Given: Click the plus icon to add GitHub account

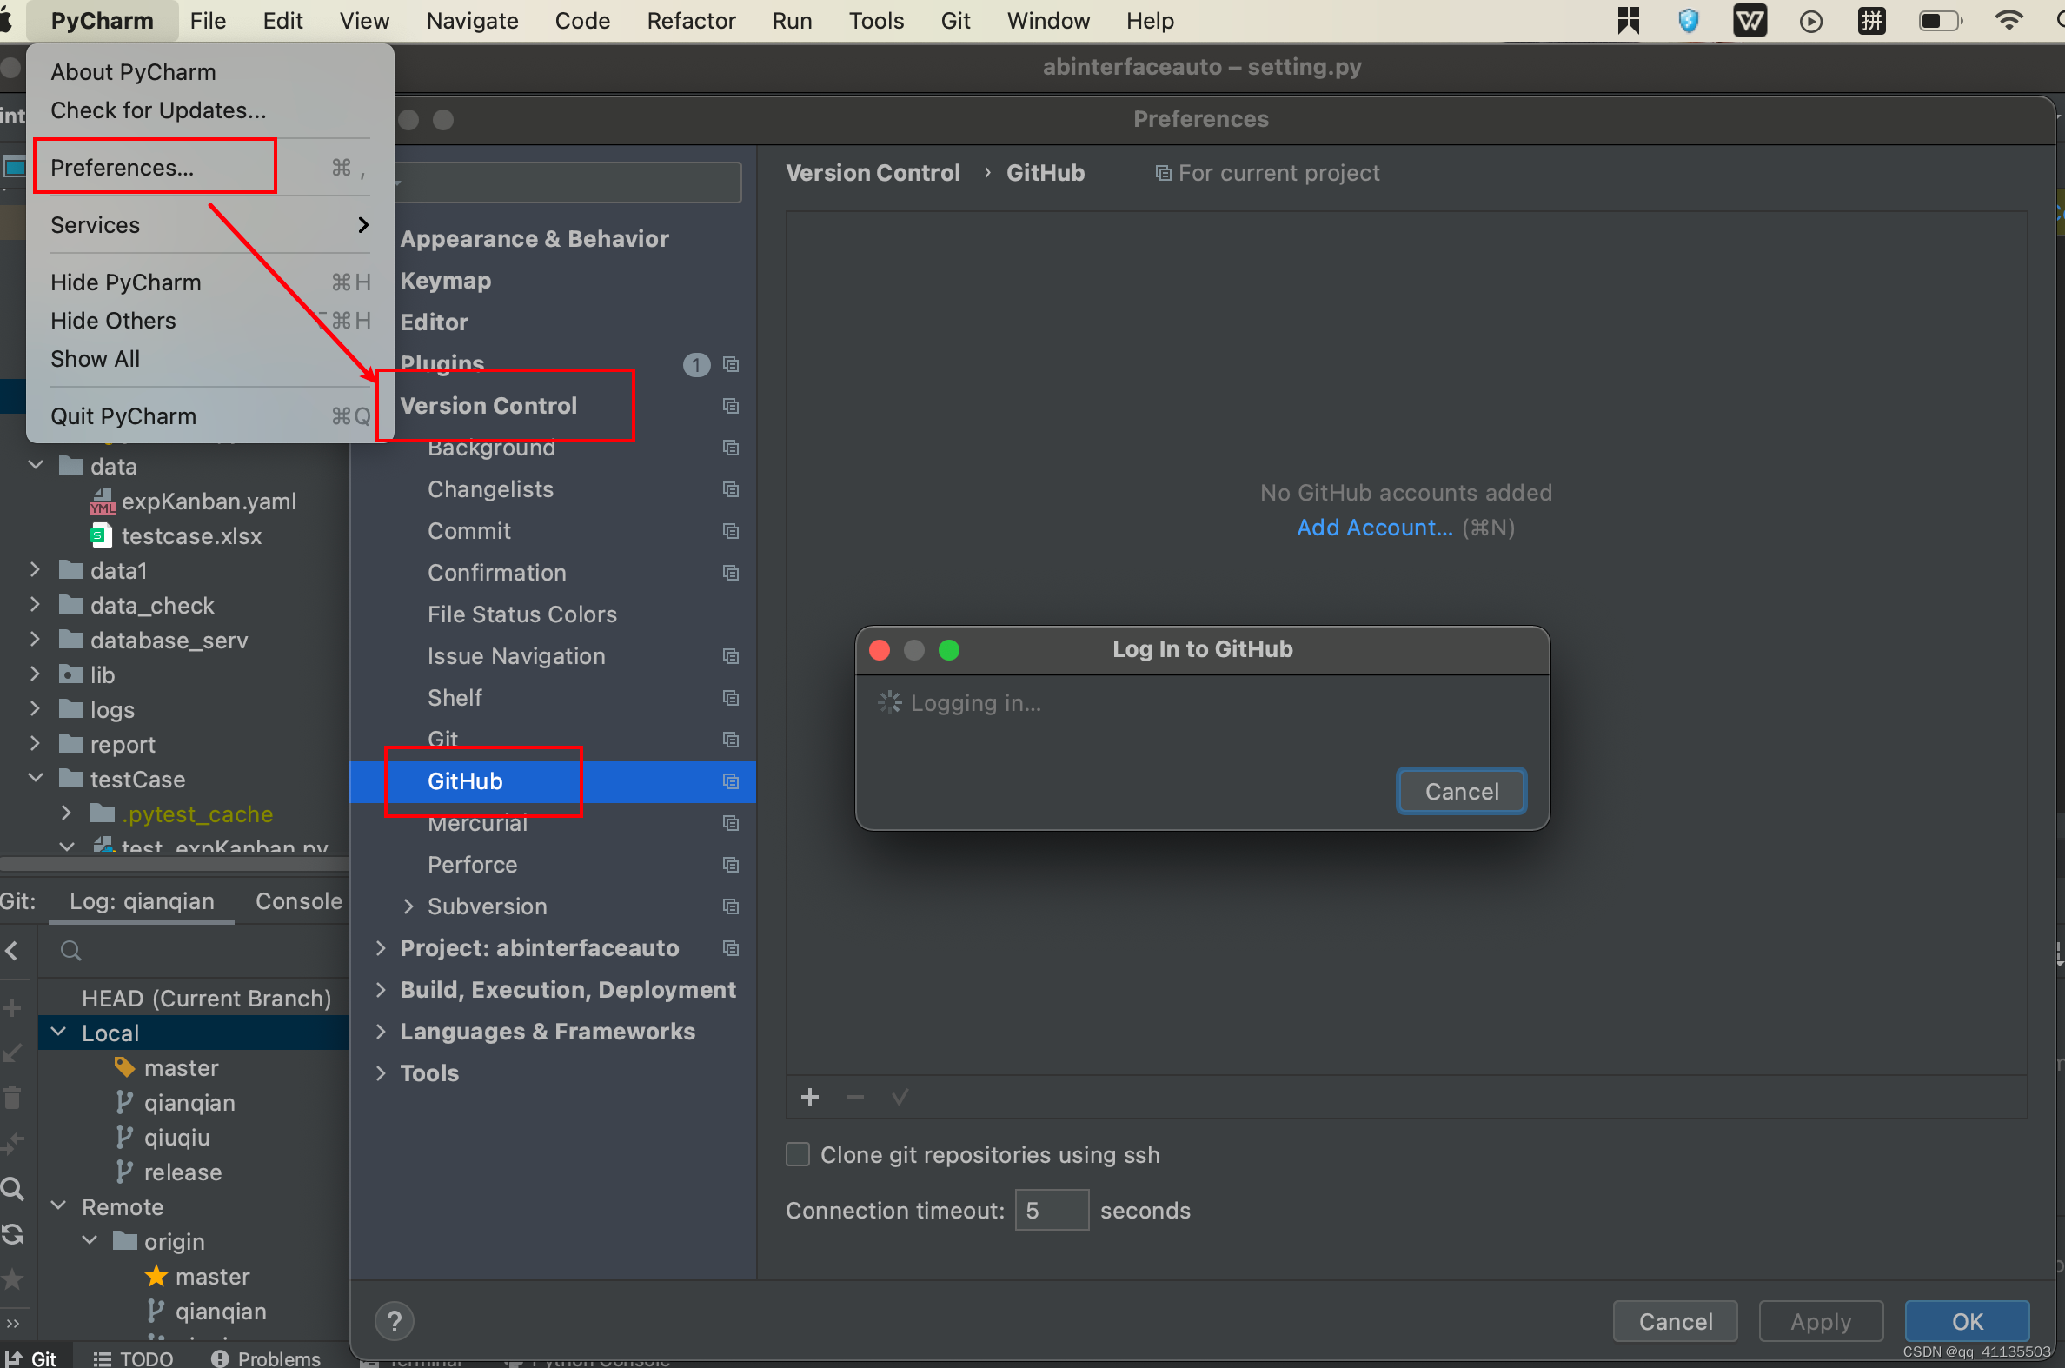Looking at the screenshot, I should [810, 1097].
